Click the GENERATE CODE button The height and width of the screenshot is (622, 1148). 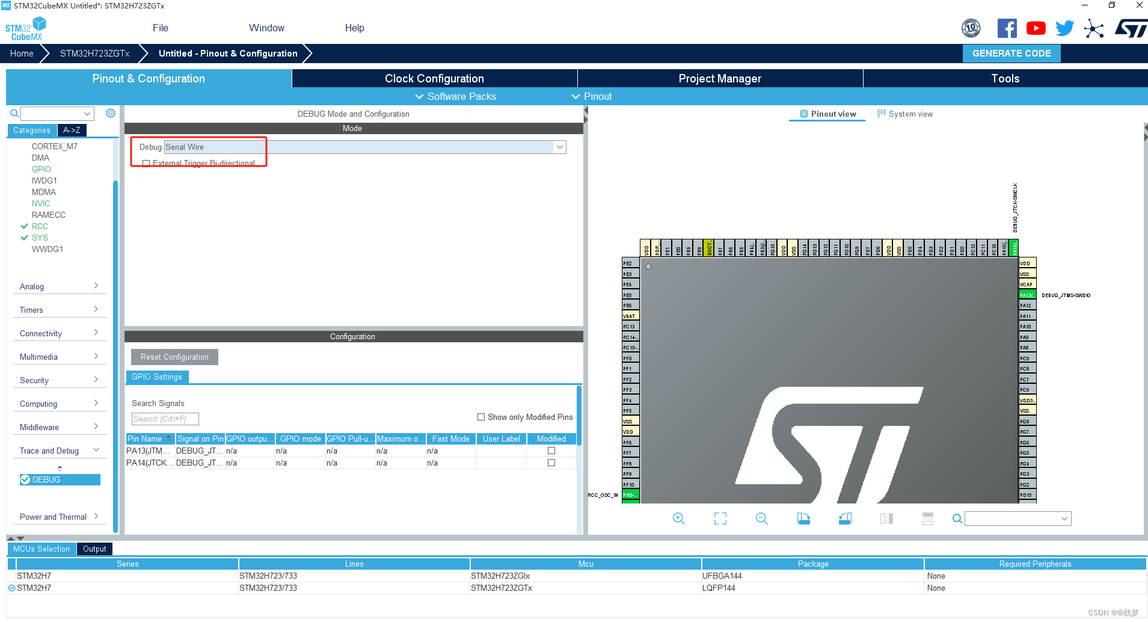pyautogui.click(x=1011, y=54)
